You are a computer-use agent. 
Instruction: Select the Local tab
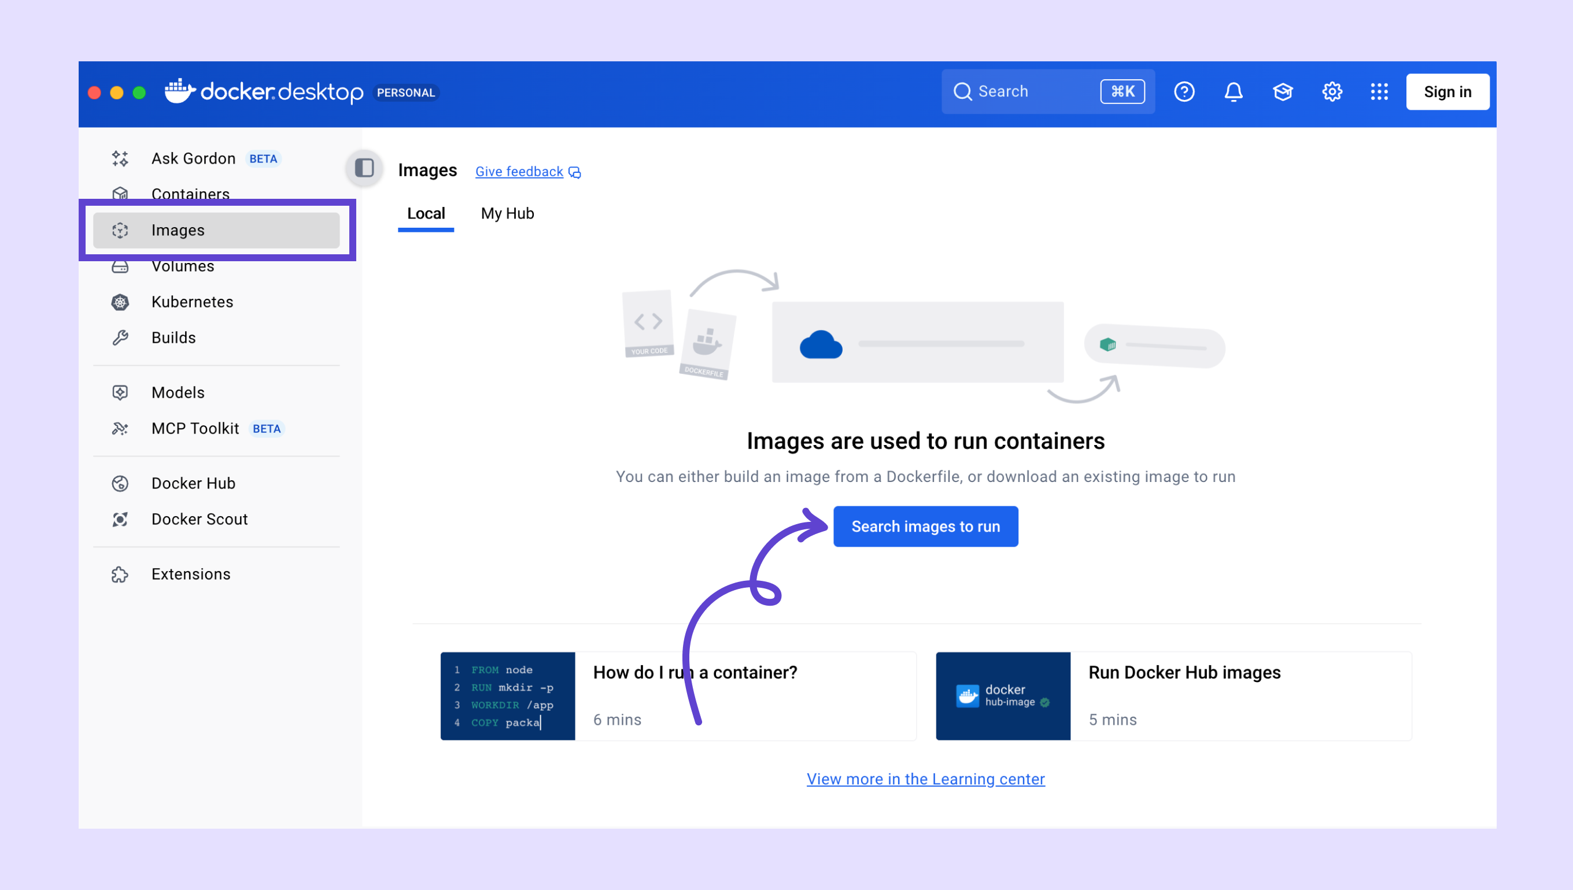[x=426, y=213]
